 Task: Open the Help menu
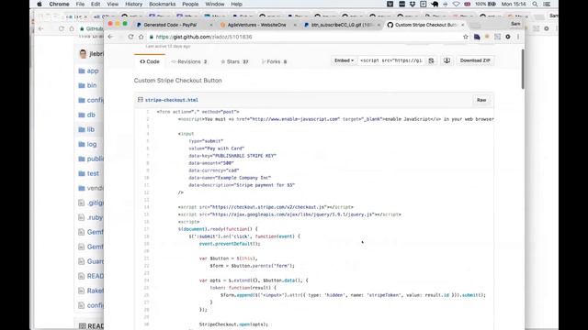[x=236, y=4]
